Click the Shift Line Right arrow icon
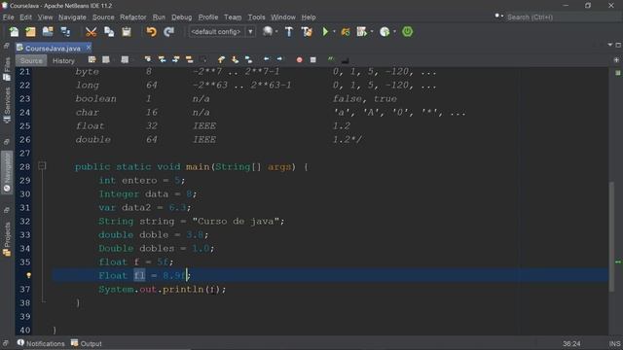The height and width of the screenshot is (350, 623). 279,59
